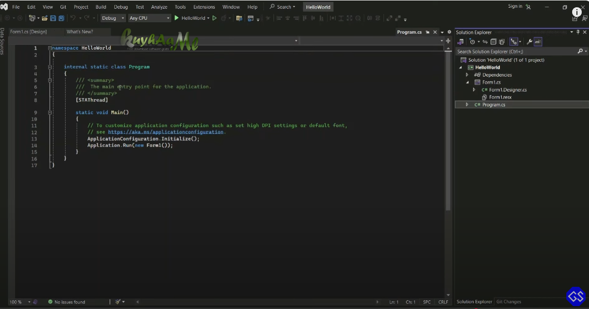Expand the Program.cs node in Solution Explorer
This screenshot has height=309, width=589.
point(467,105)
